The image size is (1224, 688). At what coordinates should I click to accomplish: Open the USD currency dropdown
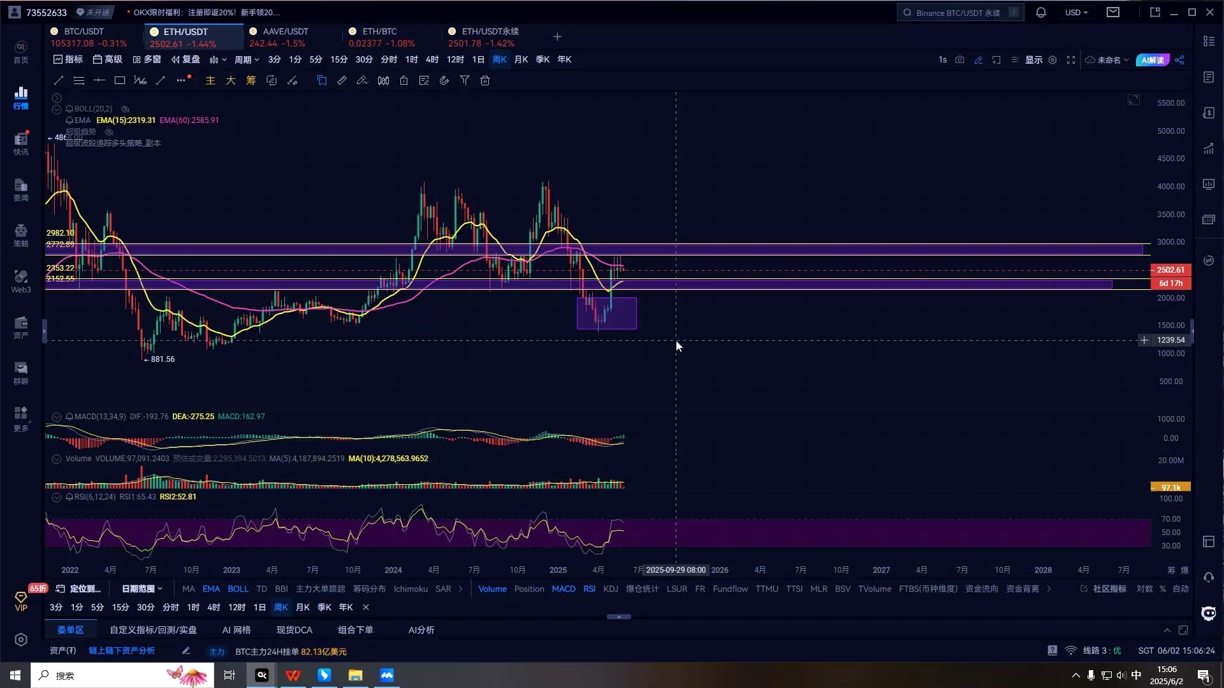[x=1077, y=12]
